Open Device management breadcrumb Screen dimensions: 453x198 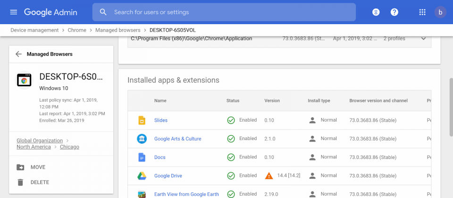pyautogui.click(x=34, y=30)
